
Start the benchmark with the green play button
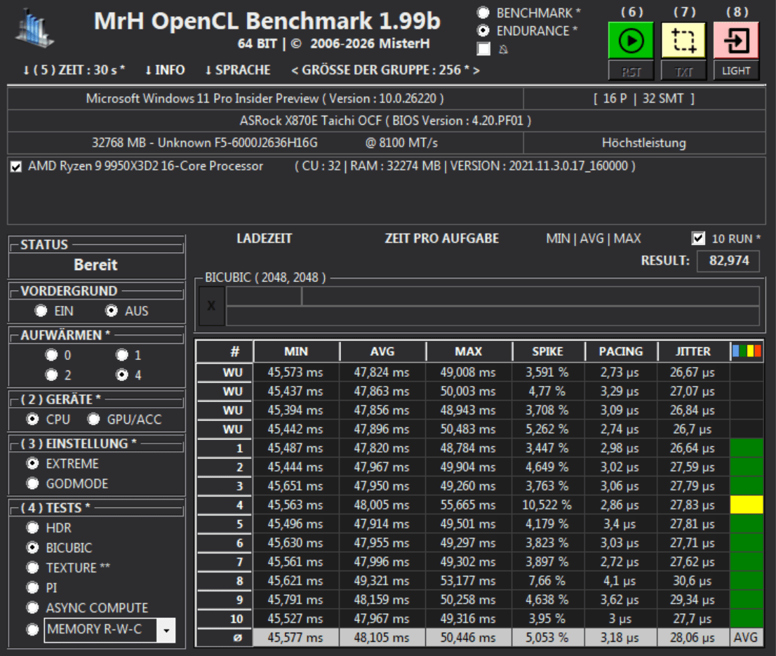coord(631,41)
